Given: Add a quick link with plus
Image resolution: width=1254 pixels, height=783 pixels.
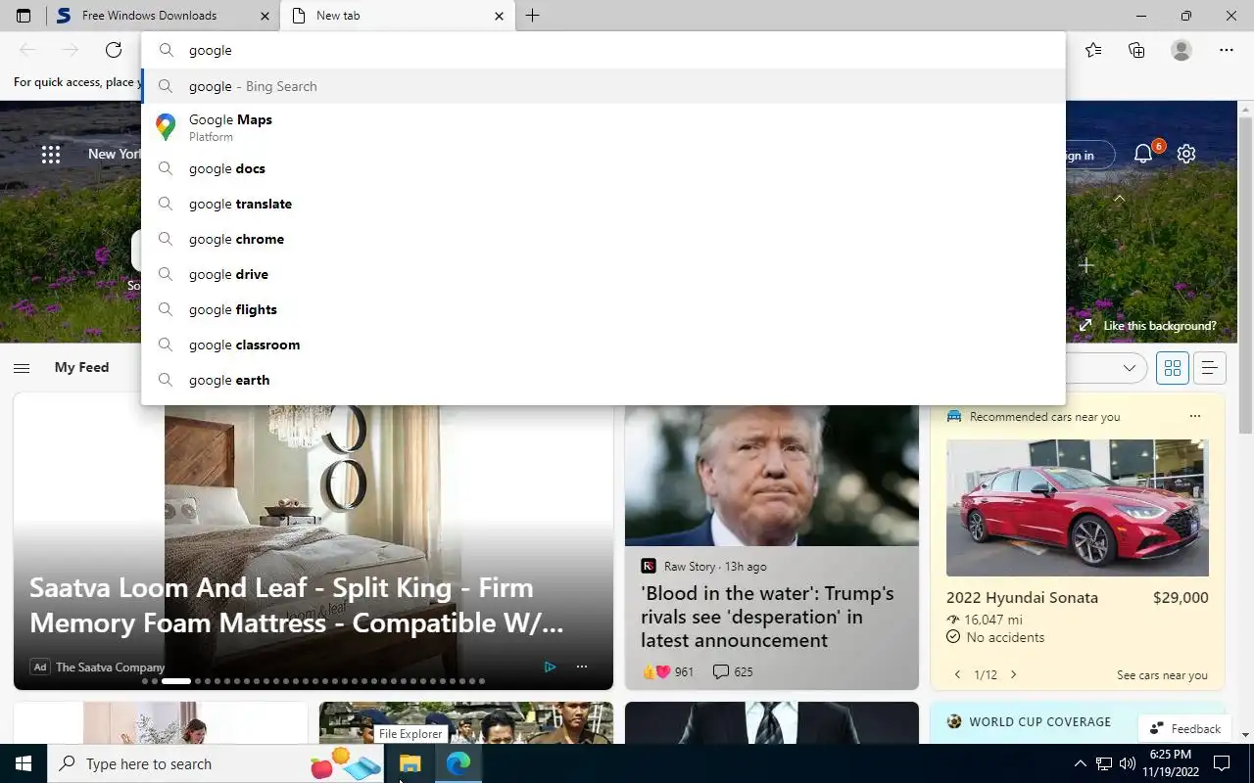Looking at the screenshot, I should pos(1085,265).
